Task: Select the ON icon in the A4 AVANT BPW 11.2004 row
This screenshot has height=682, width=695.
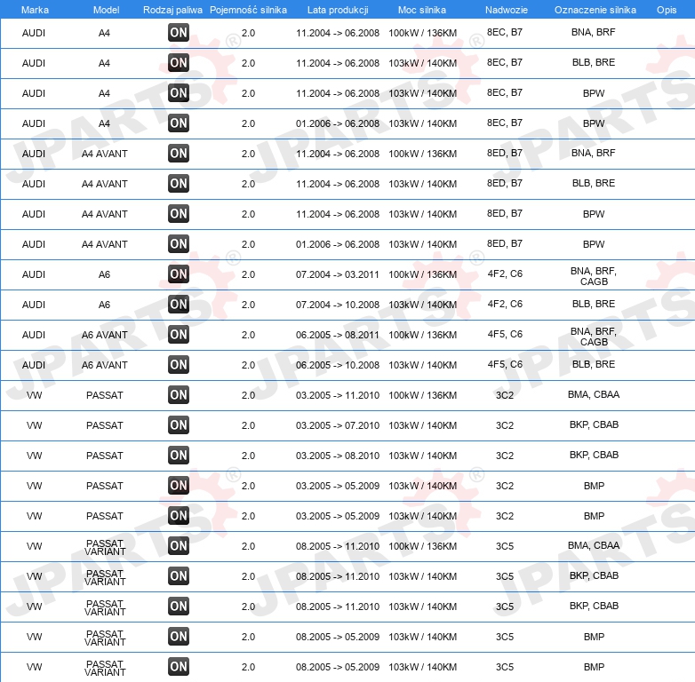Action: pos(179,214)
